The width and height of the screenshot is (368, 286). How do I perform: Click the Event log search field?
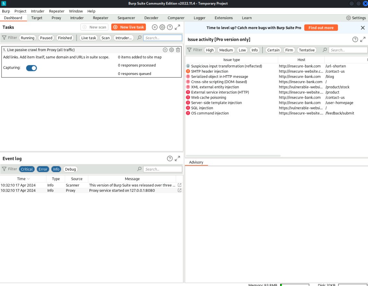tap(163, 169)
